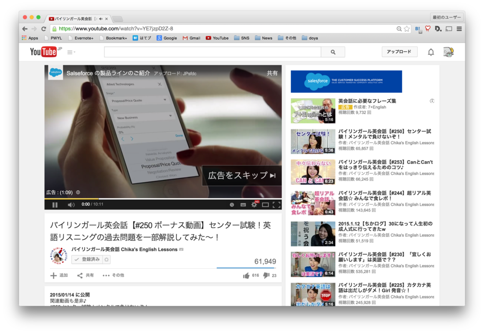Switch the player to fullscreen
Viewport: 484px width, 333px height.
point(276,205)
